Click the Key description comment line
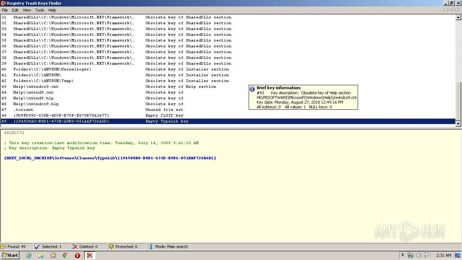462x260 pixels. (x=49, y=148)
